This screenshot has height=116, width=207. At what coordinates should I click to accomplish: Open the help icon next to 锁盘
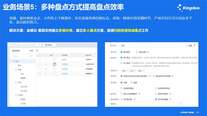click(194, 46)
